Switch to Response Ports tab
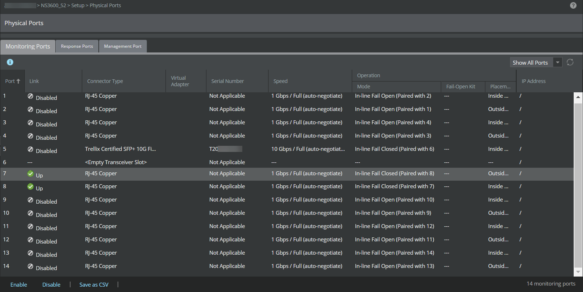The height and width of the screenshot is (292, 583). 77,46
